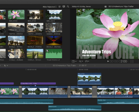Go forward in timeline history arrow
Viewport: 139px width, 112px height.
(x=95, y=66)
